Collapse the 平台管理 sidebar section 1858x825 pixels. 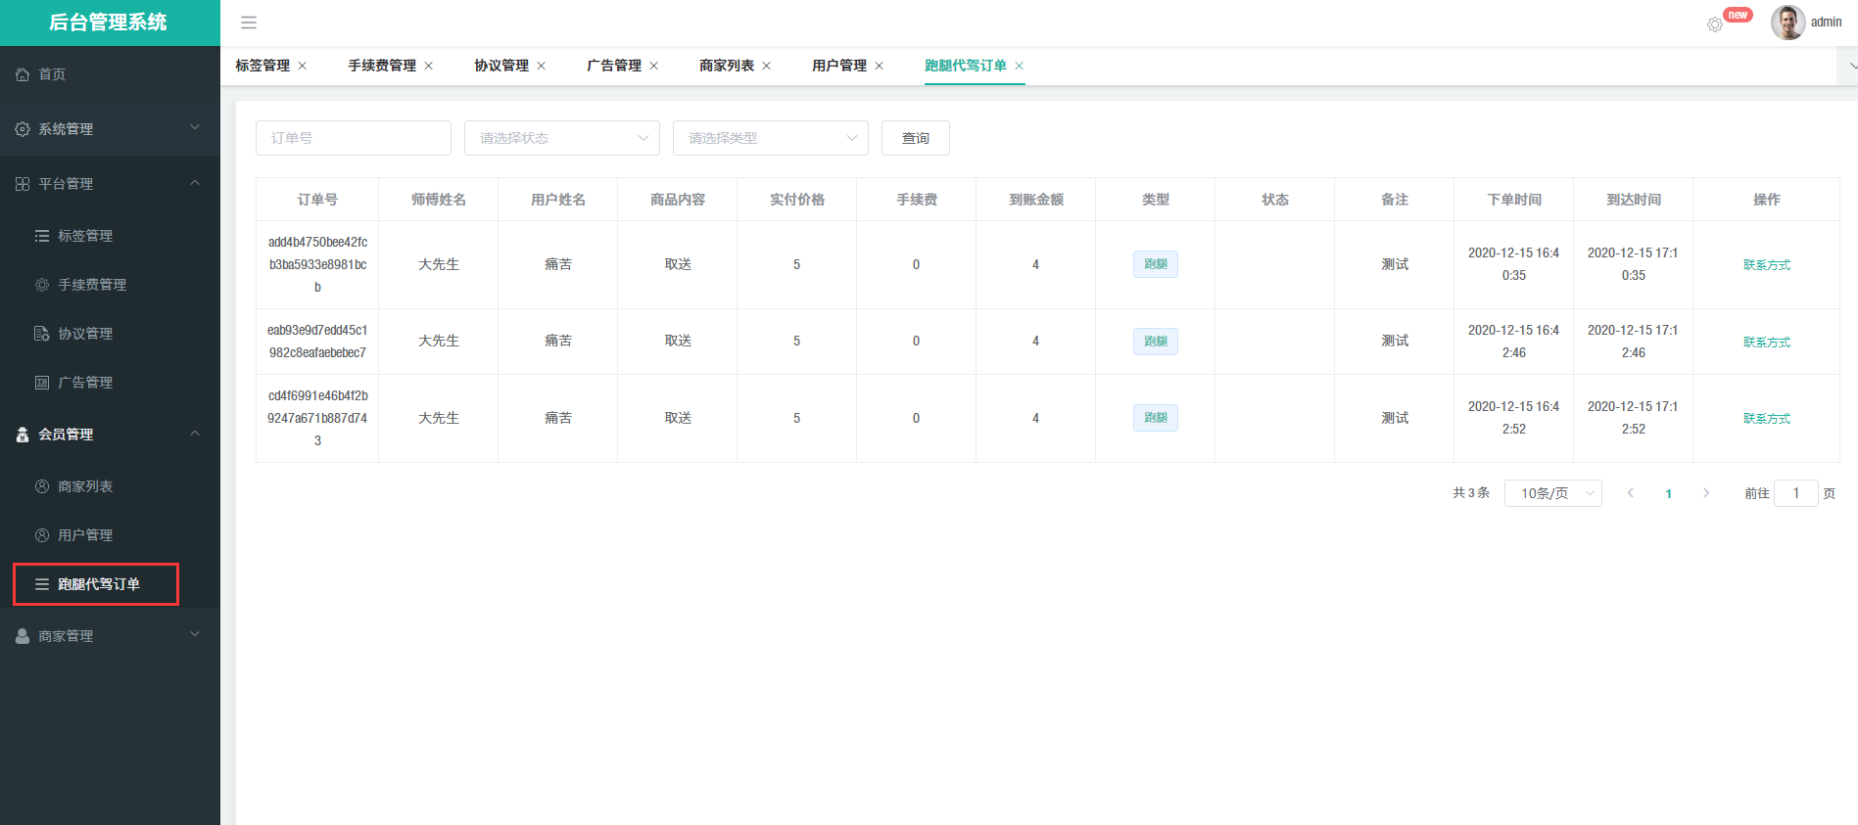point(110,184)
